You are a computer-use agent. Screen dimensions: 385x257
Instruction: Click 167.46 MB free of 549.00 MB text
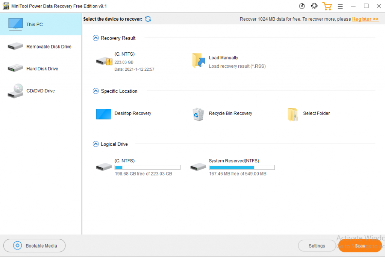238,174
